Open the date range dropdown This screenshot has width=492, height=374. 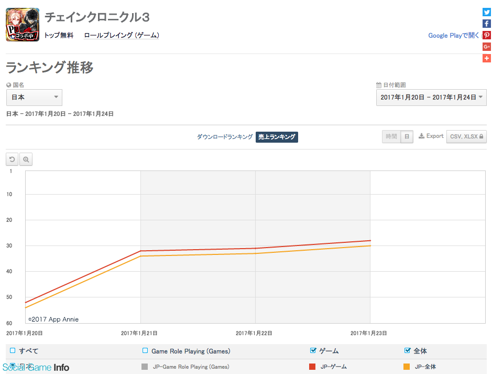click(431, 98)
